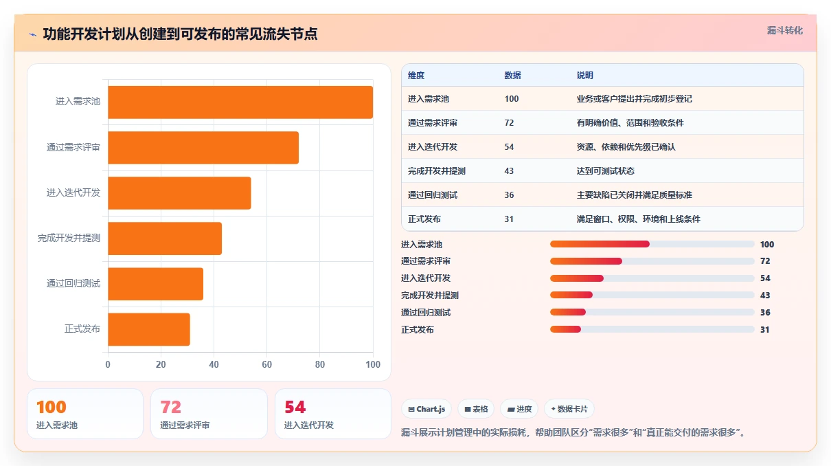831x466 pixels.
Task: Click the 漏斗转化 label in the header
Action: pos(784,30)
